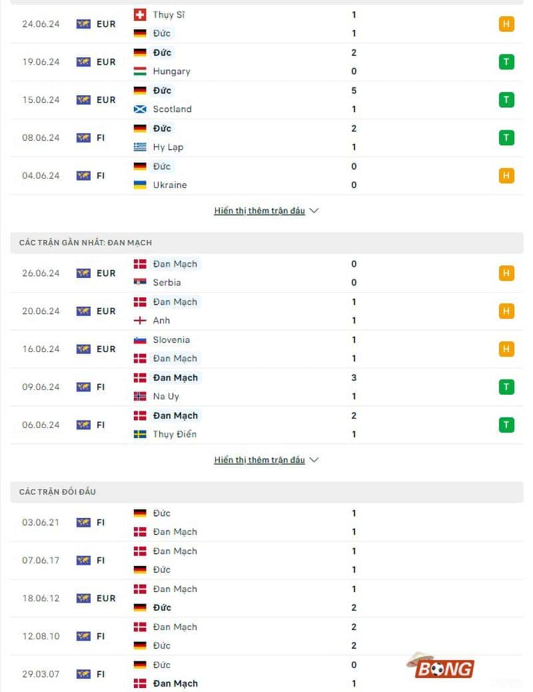The image size is (533, 692).
Task: Click the orange H badge for Đan Mạch–Serbia
Action: [506, 273]
